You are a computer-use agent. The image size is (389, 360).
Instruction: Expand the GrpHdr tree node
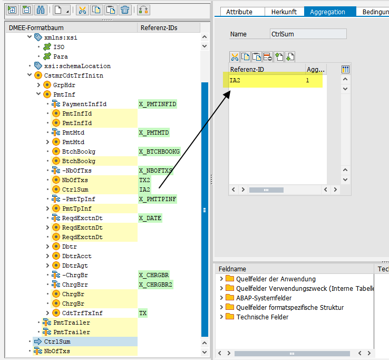point(39,85)
